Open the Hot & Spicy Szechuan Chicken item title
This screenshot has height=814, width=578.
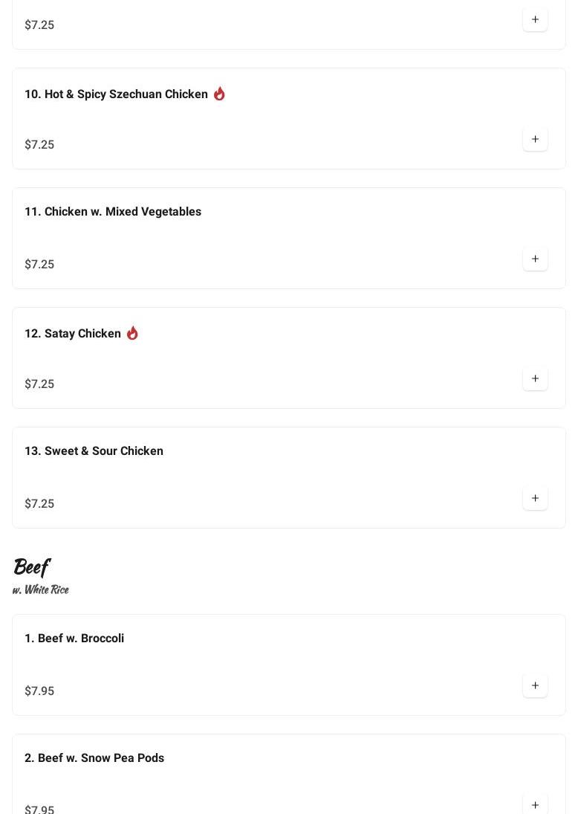(x=116, y=94)
